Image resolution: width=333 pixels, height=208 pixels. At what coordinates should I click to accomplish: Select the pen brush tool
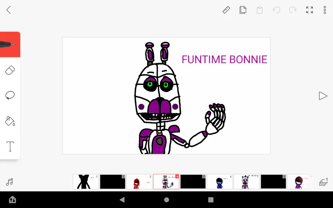[10, 45]
